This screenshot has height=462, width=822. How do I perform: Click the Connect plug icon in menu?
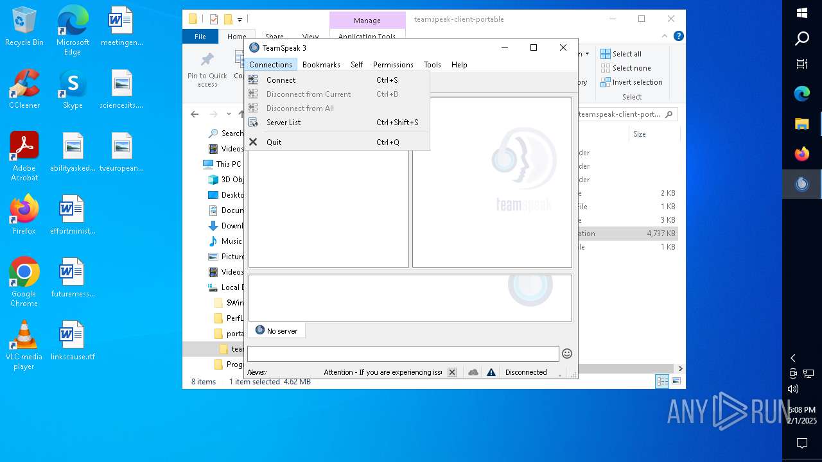253,80
